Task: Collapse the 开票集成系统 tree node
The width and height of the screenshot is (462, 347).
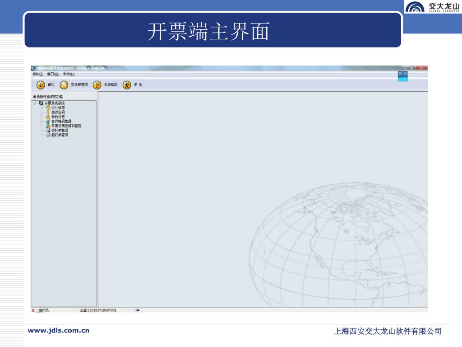Action: click(x=34, y=103)
